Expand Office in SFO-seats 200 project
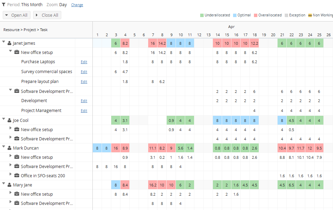 click(x=10, y=174)
